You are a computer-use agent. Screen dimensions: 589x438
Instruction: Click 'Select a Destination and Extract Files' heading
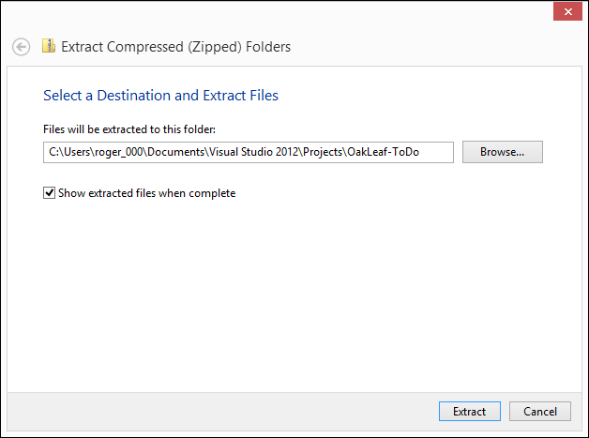pyautogui.click(x=160, y=95)
